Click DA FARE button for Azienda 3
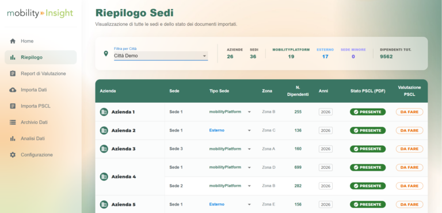This screenshot has width=442, height=213. 409,149
